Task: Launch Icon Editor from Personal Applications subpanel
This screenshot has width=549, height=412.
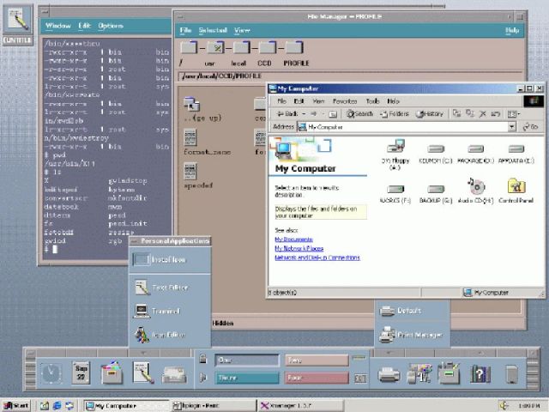Action: coord(160,335)
